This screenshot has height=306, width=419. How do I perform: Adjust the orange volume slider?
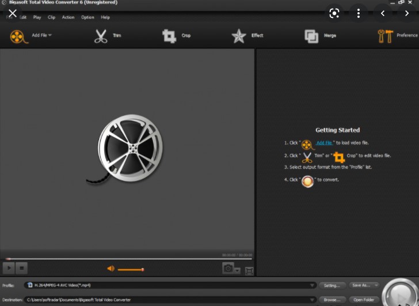point(131,270)
